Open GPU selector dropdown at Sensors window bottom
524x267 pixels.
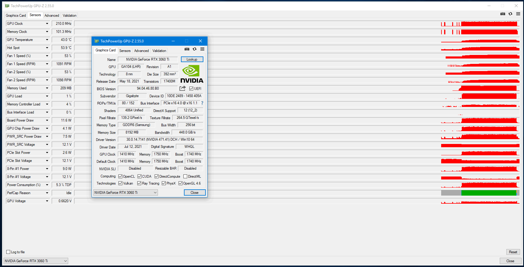point(36,261)
